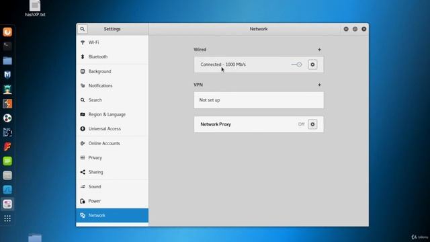Open Wired connection gear settings
This screenshot has height=242, width=430.
[312, 65]
